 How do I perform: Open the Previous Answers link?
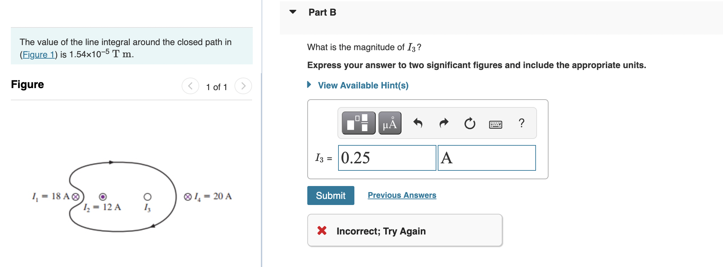(x=402, y=195)
